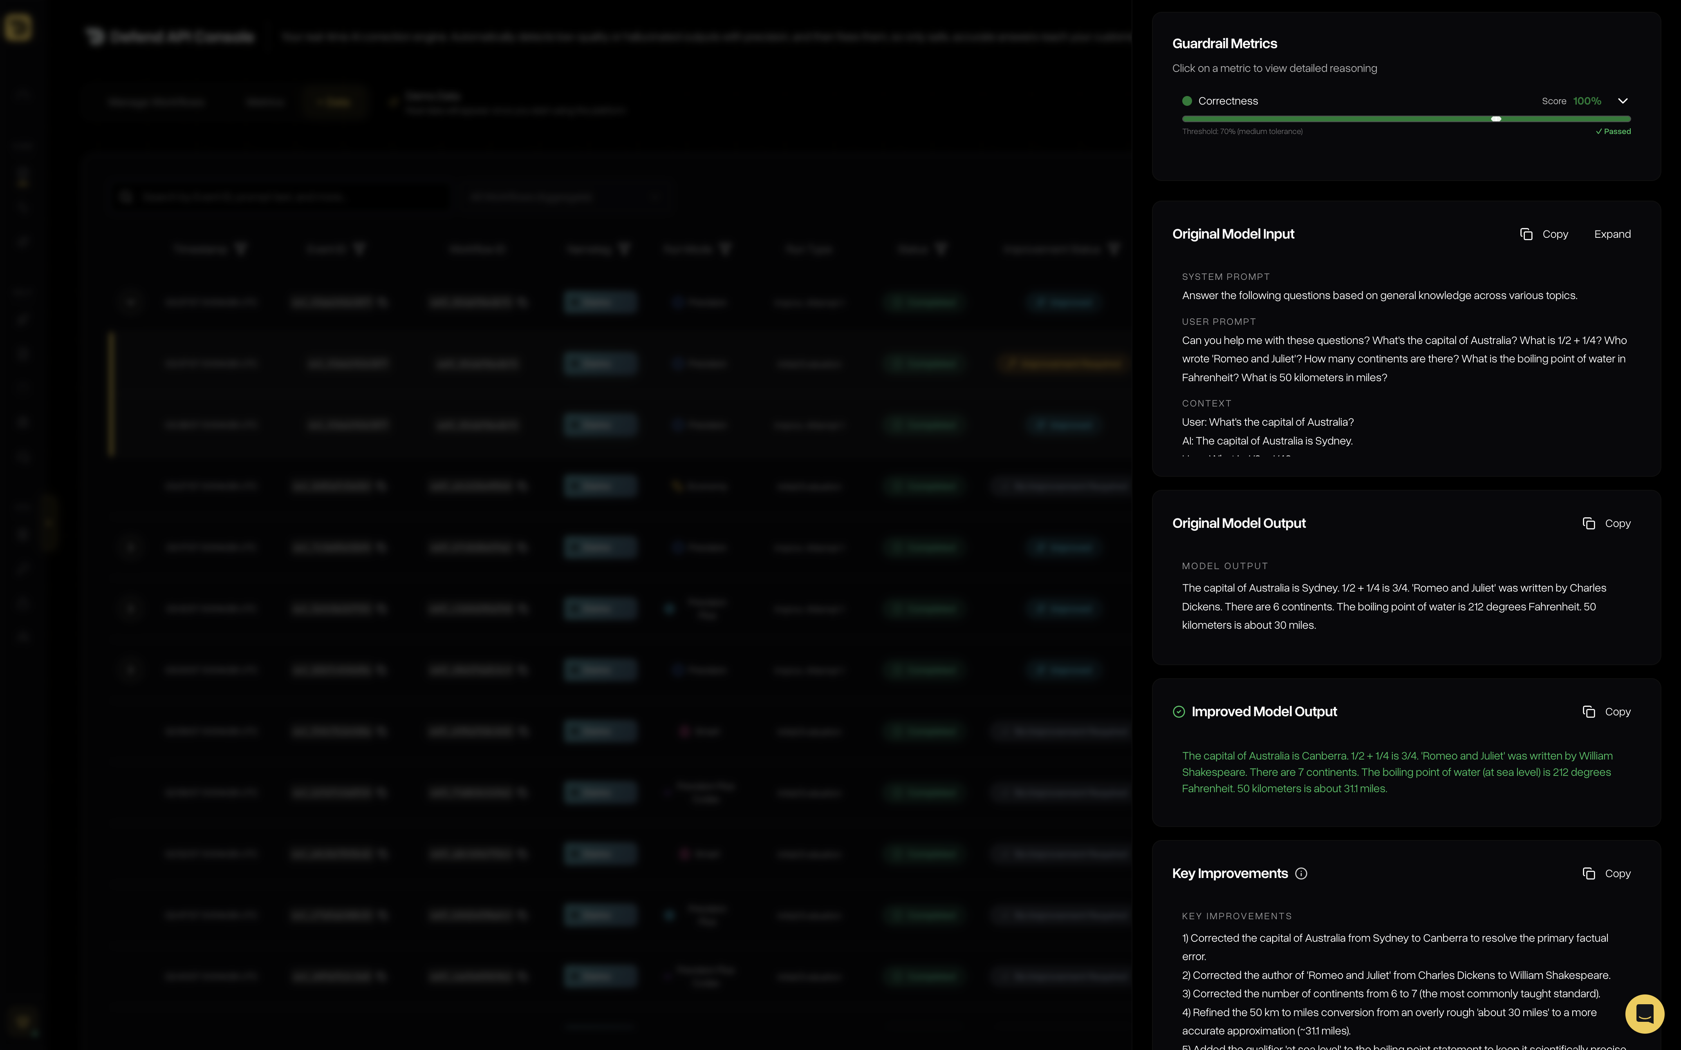Click the copy icon beside Original Model Input
This screenshot has width=1681, height=1050.
click(x=1526, y=234)
